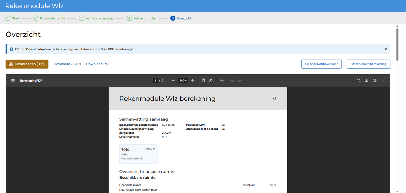The height and width of the screenshot is (193, 406).
Task: Click the fit to page icon
Action: (x=203, y=81)
